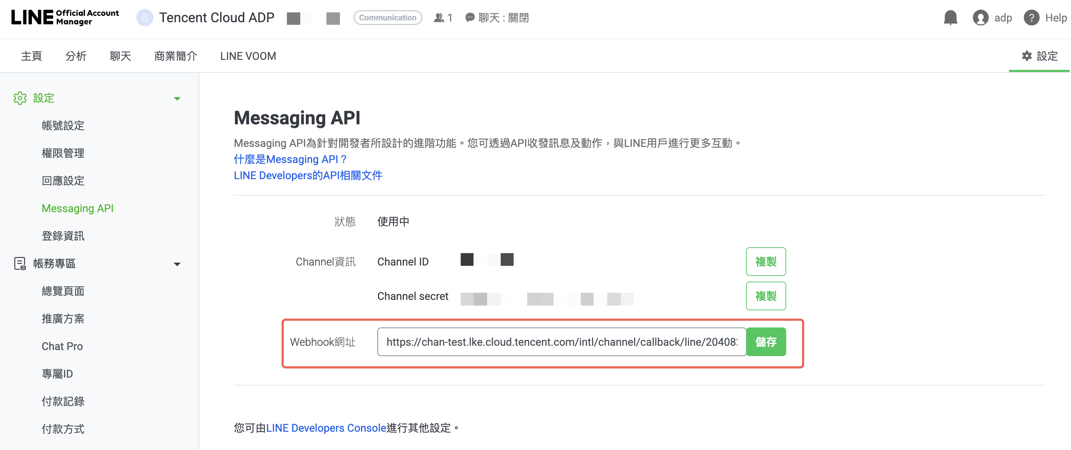Click the notification bell icon

[x=950, y=18]
